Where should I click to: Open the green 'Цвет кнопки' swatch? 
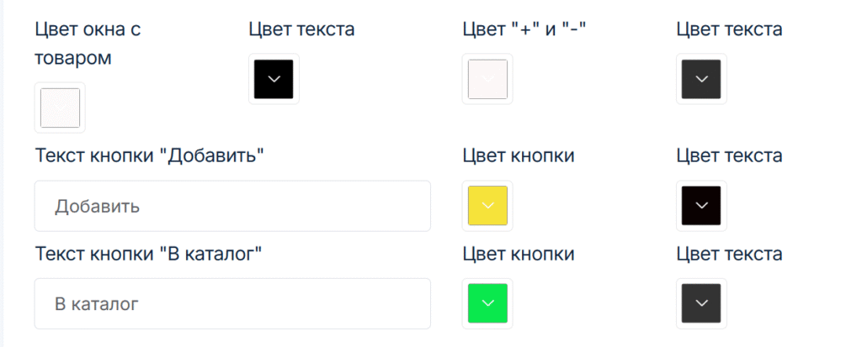click(x=487, y=303)
